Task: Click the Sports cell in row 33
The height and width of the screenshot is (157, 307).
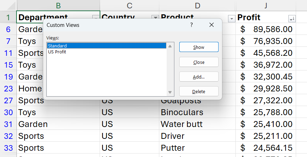Action: tap(58, 148)
